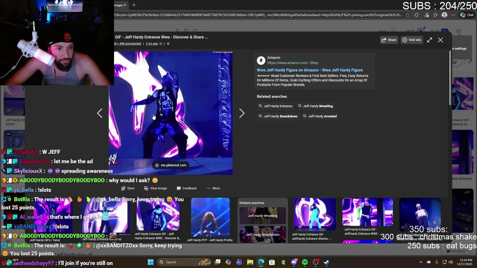Open Wwe Jeff Hardy Figure on Amazon link
This screenshot has width=477, height=268.
(x=309, y=70)
